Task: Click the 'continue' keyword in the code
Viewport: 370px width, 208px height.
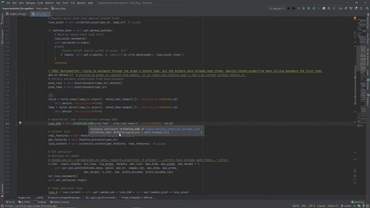Action: click(61, 63)
